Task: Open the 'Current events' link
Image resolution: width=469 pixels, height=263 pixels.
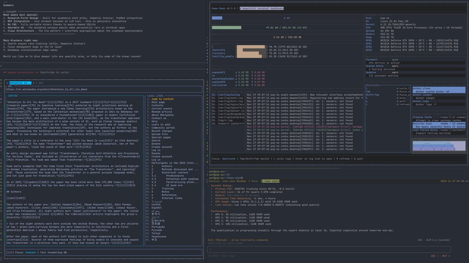Action: tap(162, 108)
